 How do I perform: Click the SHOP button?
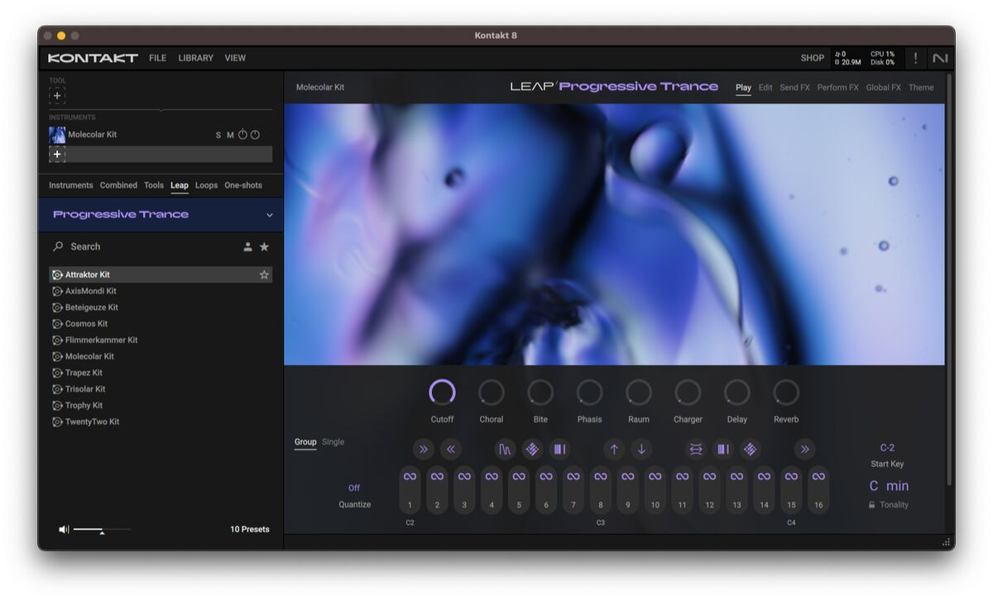click(x=812, y=58)
